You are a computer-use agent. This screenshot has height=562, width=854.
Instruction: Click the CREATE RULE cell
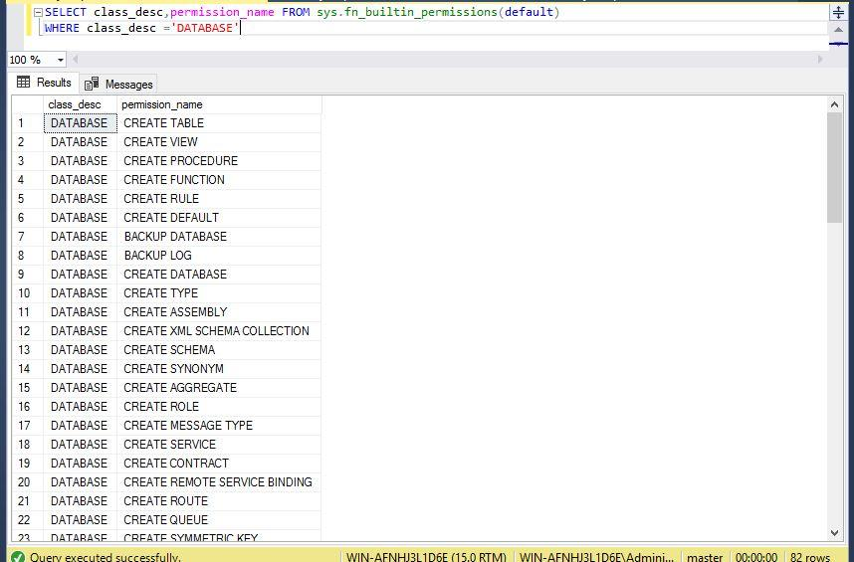click(219, 199)
